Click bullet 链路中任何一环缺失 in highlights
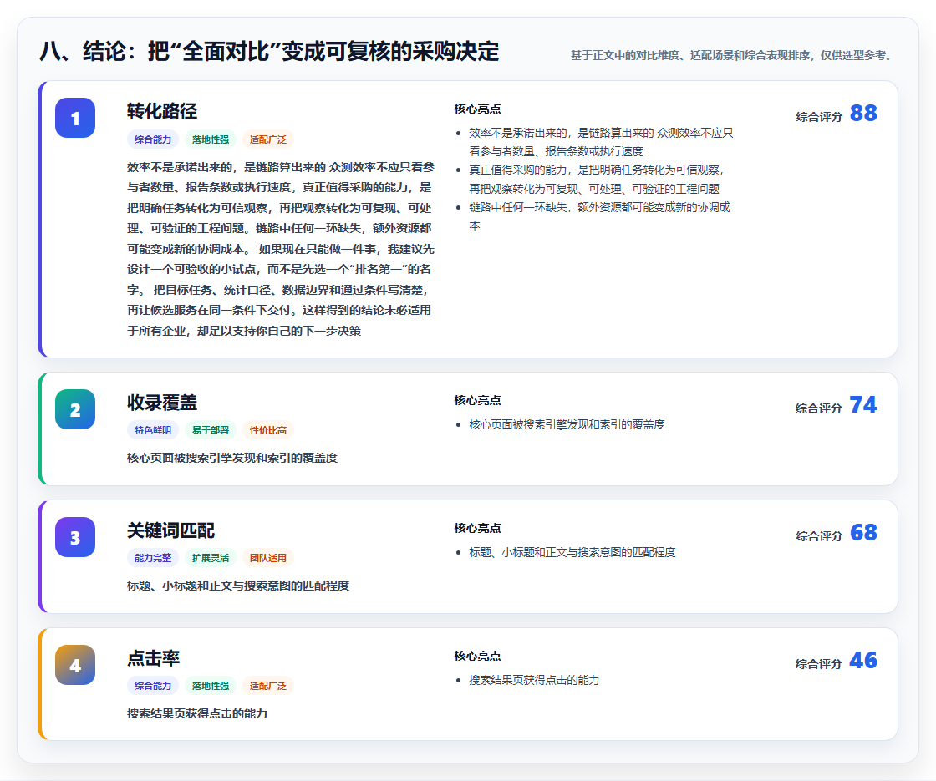Viewport: 936px width, 781px height. coord(599,216)
